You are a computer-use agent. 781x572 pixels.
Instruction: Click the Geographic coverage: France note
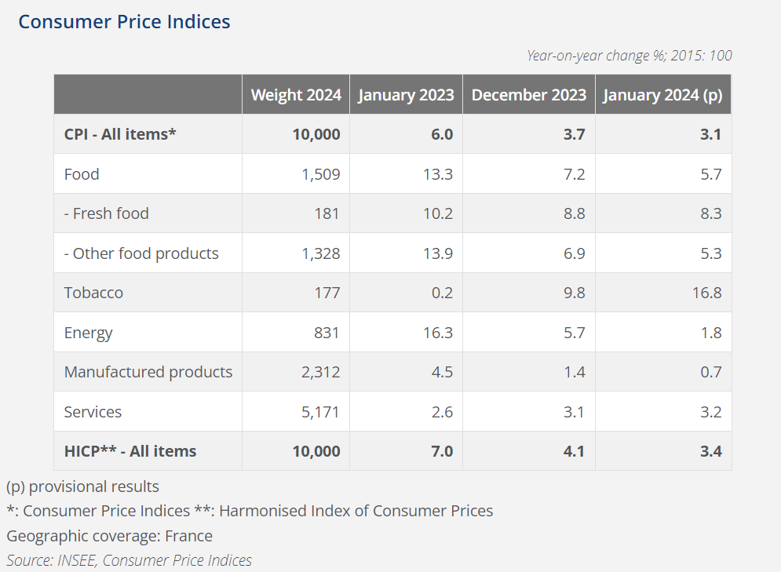point(110,536)
